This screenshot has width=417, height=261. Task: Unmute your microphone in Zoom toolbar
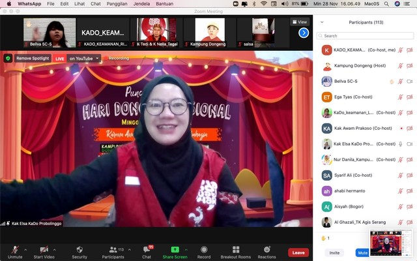click(x=15, y=252)
